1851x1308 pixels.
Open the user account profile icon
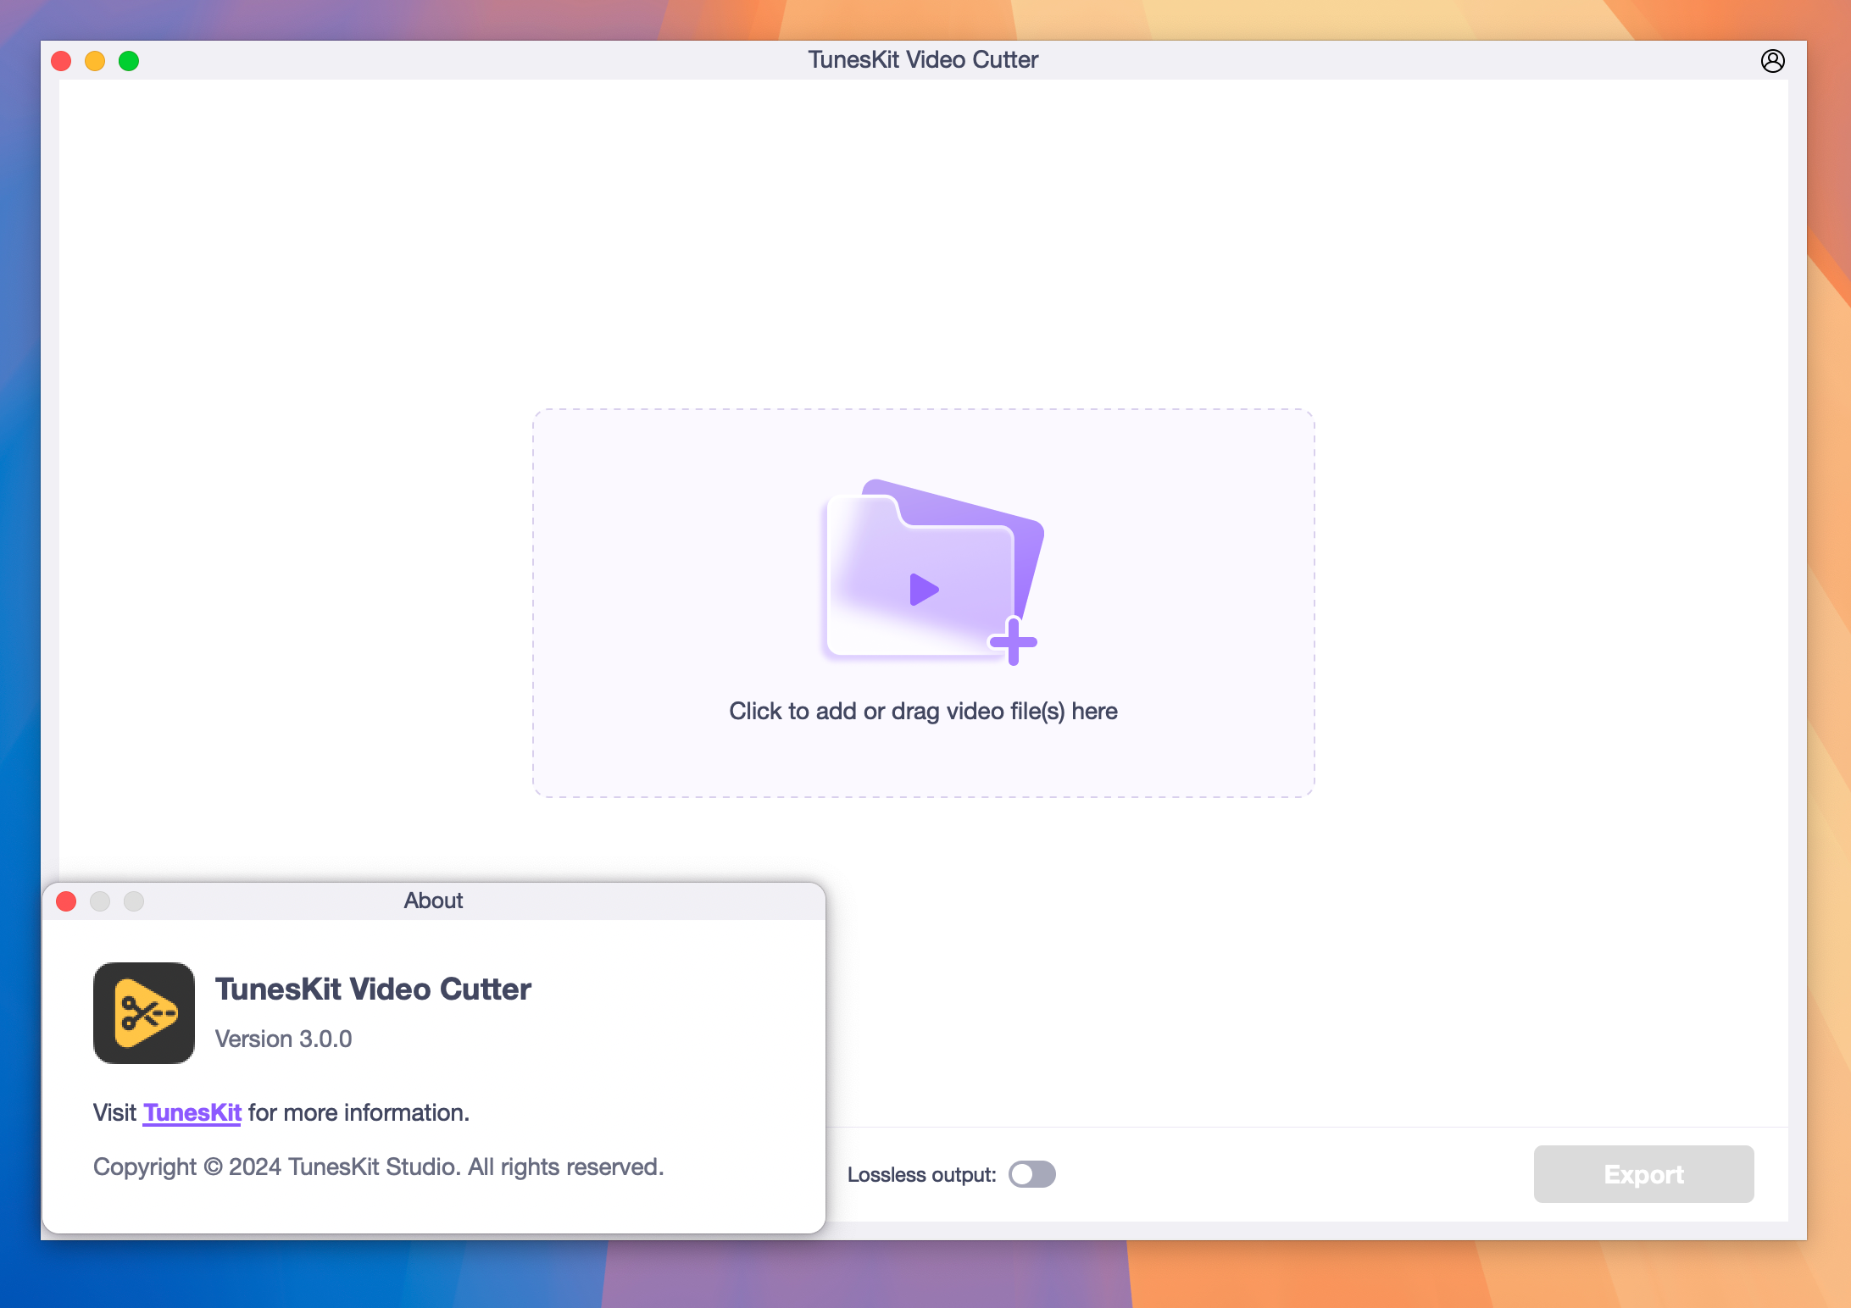pos(1772,61)
